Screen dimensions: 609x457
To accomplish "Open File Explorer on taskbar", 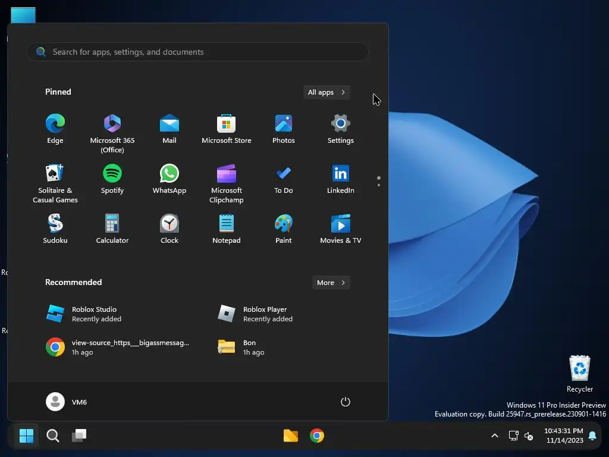I will pyautogui.click(x=290, y=436).
